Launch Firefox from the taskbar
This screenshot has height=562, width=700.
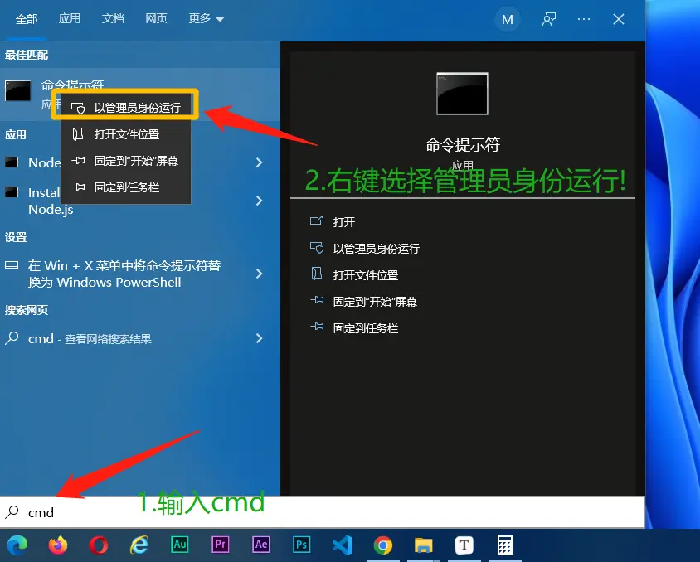click(x=58, y=545)
